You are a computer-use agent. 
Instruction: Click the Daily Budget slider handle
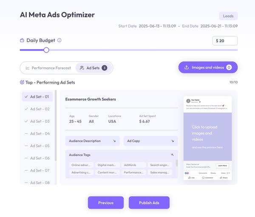pyautogui.click(x=46, y=50)
